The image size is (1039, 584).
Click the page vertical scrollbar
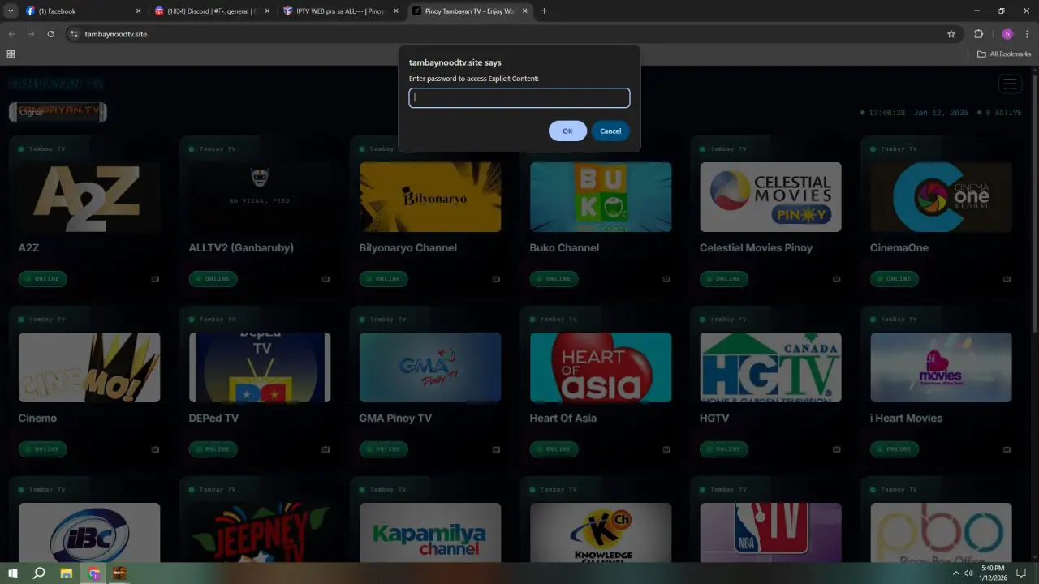(x=1034, y=203)
